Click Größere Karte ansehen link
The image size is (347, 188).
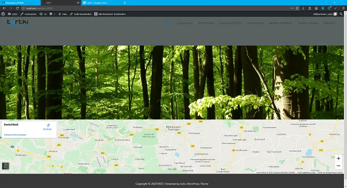[15, 135]
